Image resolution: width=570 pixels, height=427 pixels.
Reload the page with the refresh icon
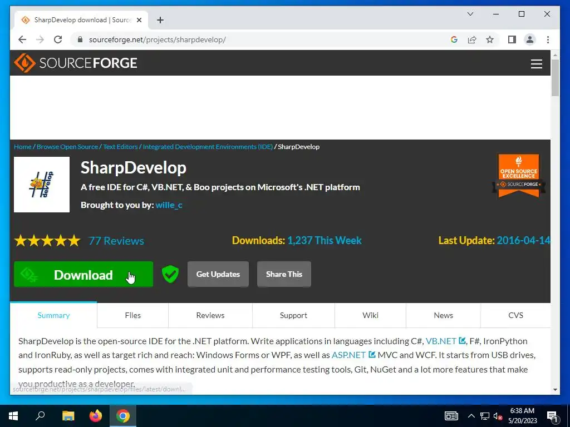coord(58,39)
